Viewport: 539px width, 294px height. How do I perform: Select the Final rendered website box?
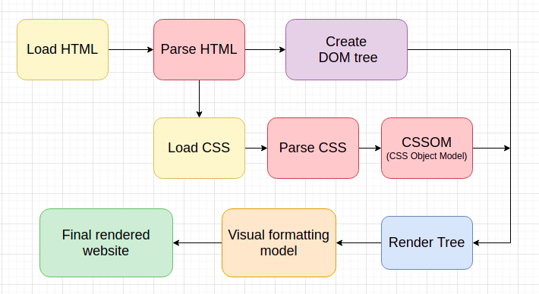coord(106,242)
